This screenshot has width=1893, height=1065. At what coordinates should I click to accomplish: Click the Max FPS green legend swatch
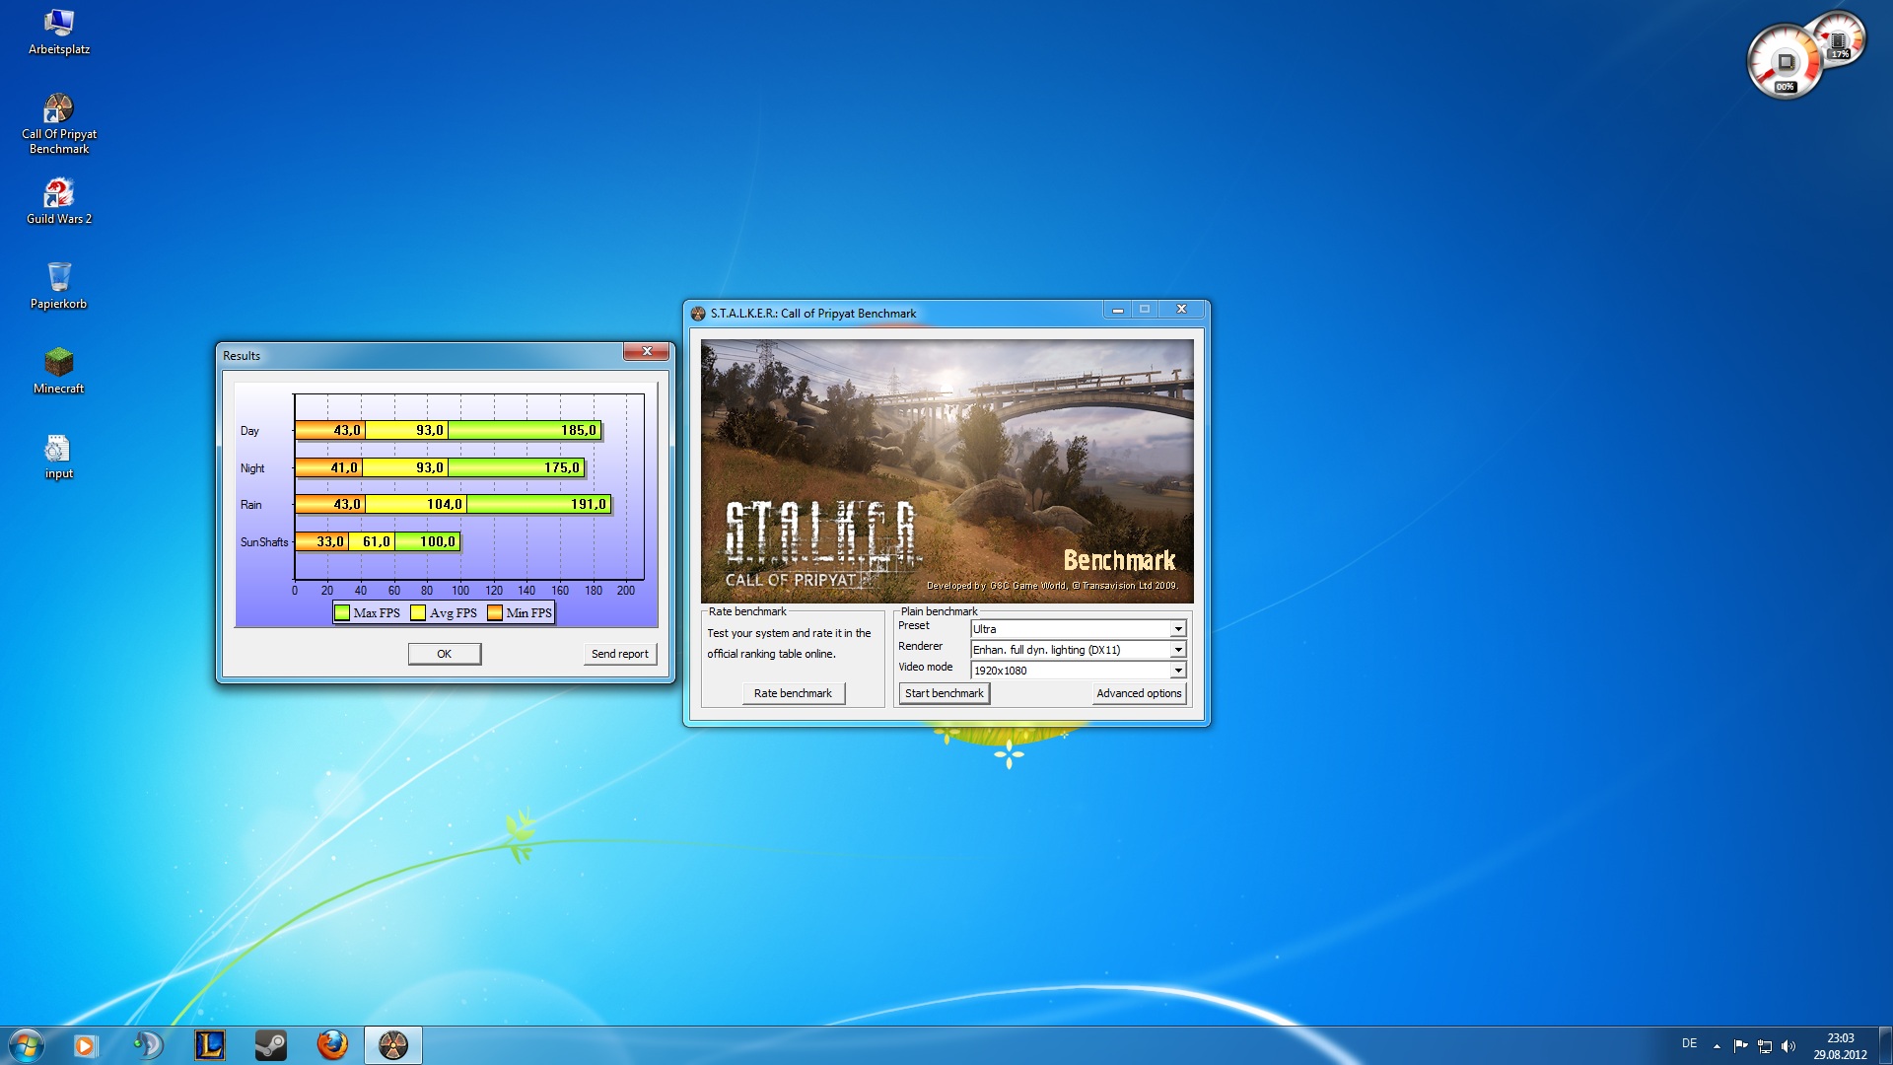tap(342, 613)
